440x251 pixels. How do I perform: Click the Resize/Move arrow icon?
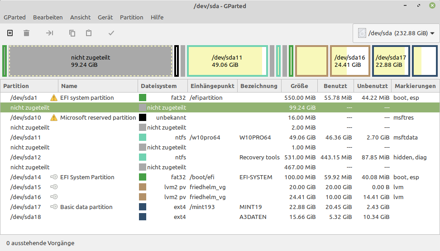point(50,33)
